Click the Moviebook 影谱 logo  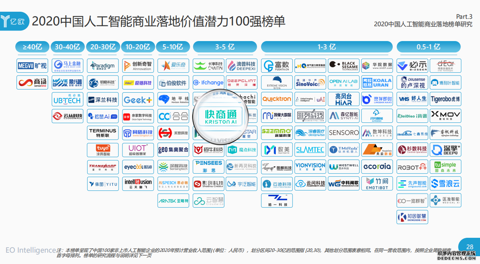[x=68, y=83]
